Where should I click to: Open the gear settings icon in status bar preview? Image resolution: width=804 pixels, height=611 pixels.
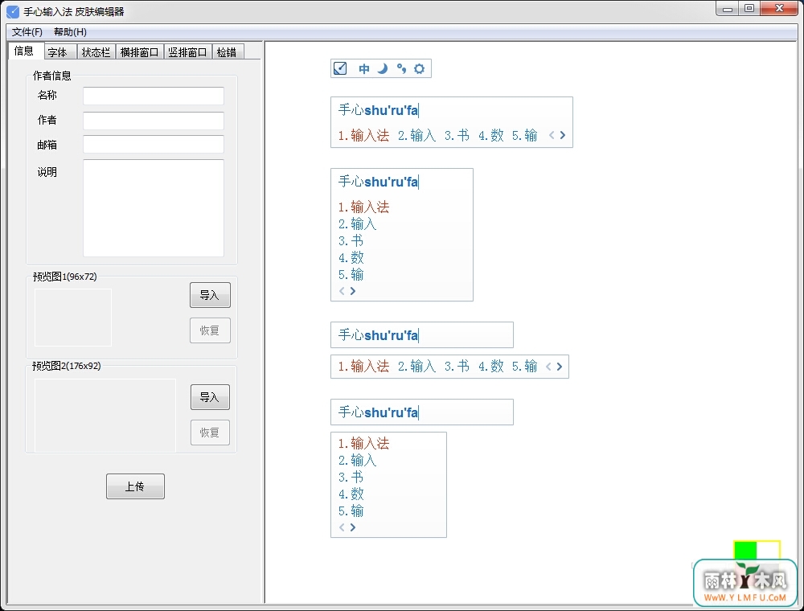pos(420,68)
